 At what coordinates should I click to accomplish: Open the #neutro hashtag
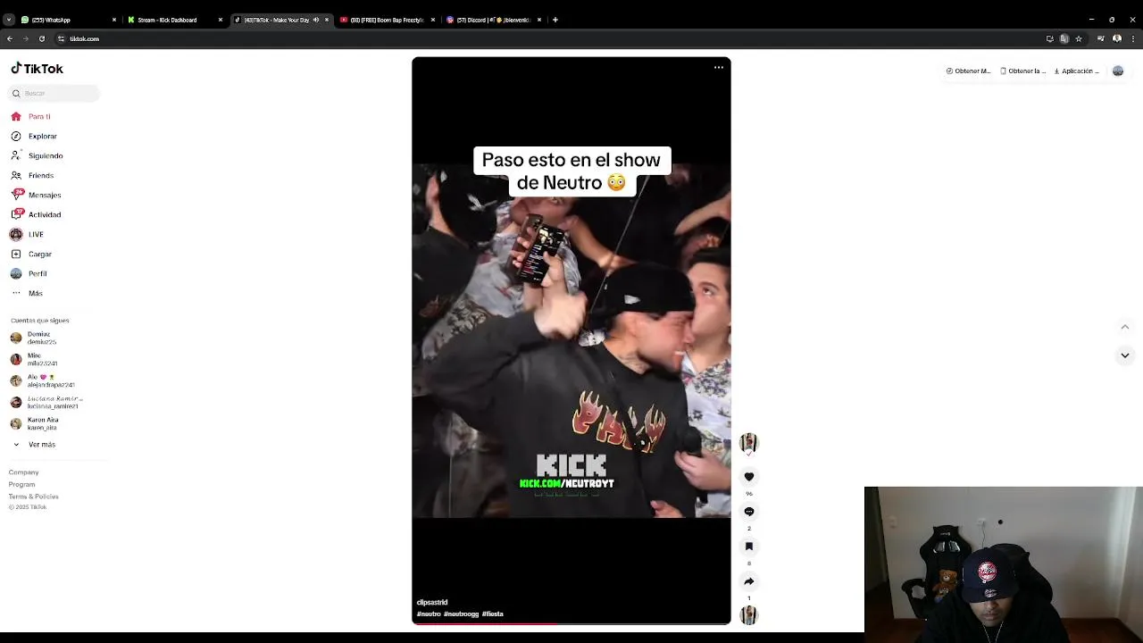(x=429, y=614)
